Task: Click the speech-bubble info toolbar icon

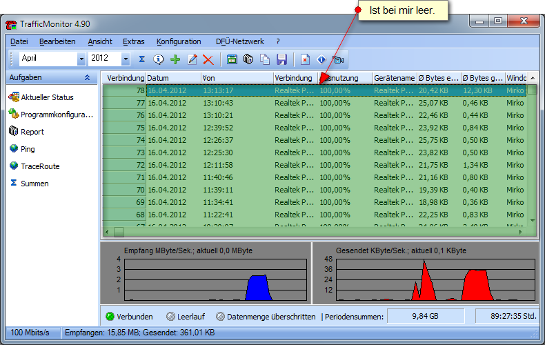Action: pyautogui.click(x=159, y=59)
